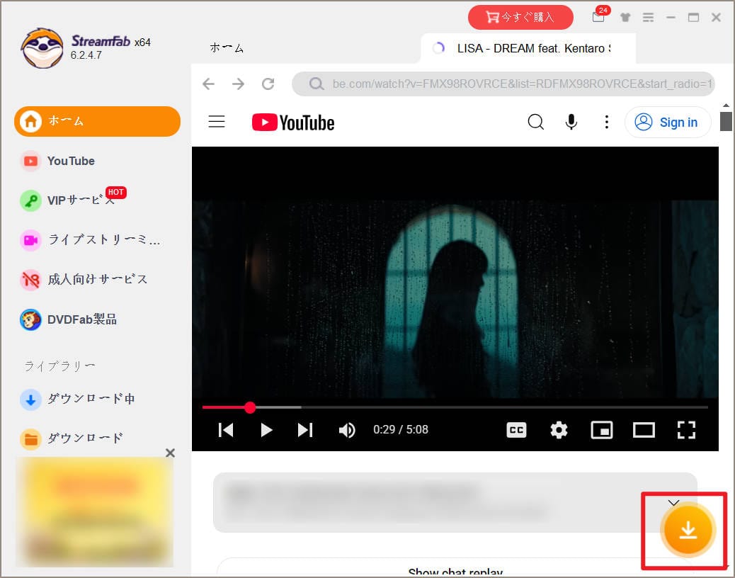The width and height of the screenshot is (735, 578).
Task: Open video player settings gear
Action: [559, 430]
